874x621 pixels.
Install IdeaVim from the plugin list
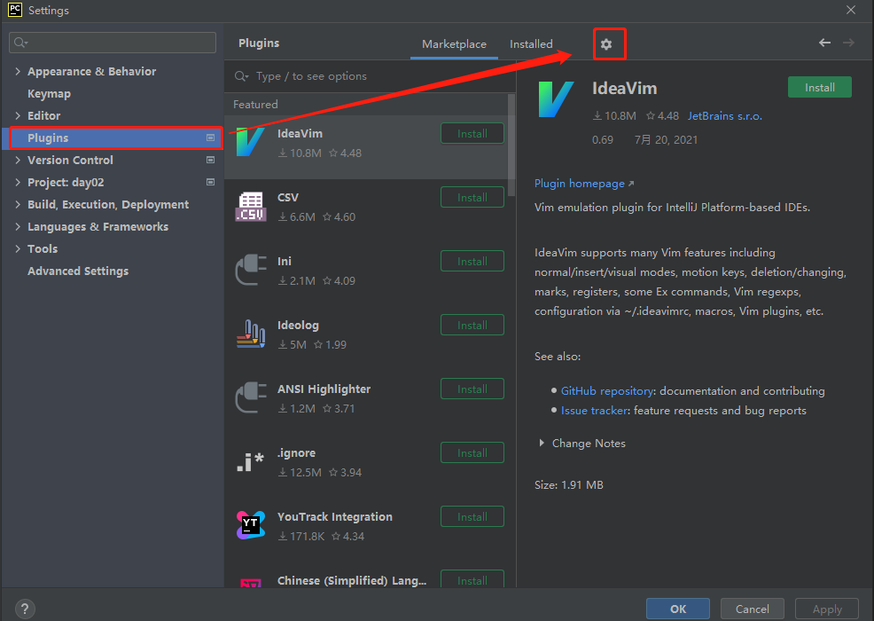472,133
